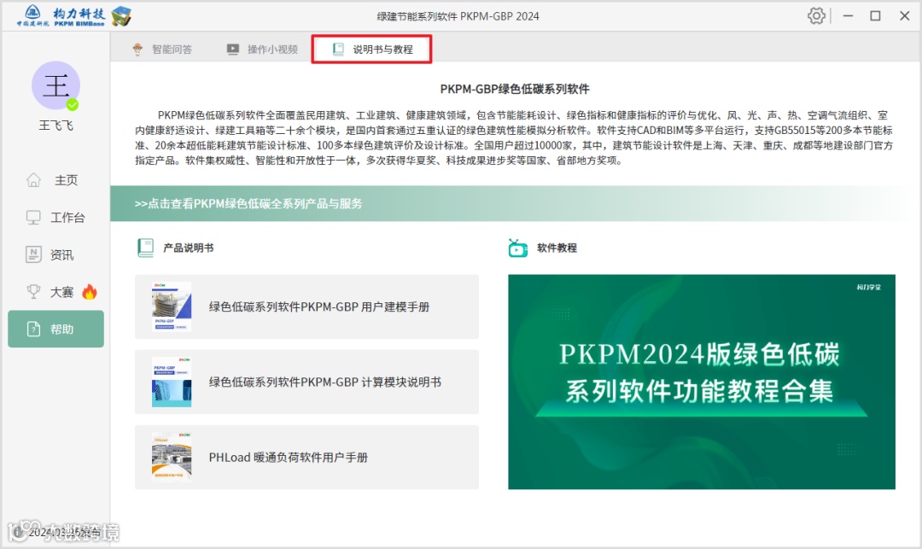Click the video icon of 操作小视频

[x=233, y=50]
